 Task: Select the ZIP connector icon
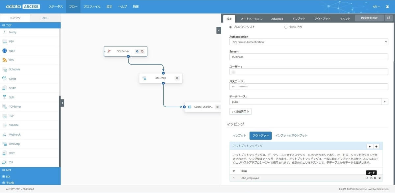[5, 162]
